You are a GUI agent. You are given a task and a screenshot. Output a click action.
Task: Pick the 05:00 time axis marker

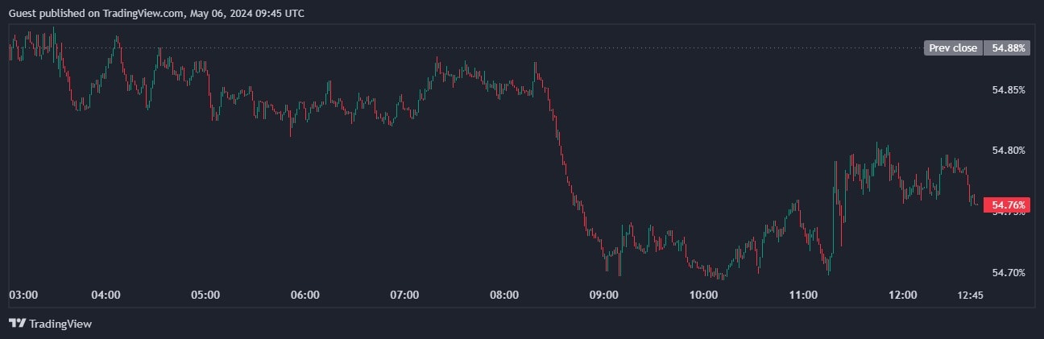click(x=205, y=296)
